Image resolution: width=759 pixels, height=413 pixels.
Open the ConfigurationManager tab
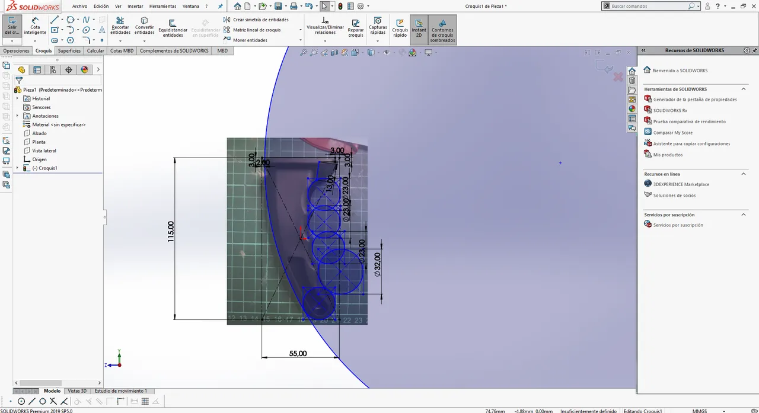[53, 70]
